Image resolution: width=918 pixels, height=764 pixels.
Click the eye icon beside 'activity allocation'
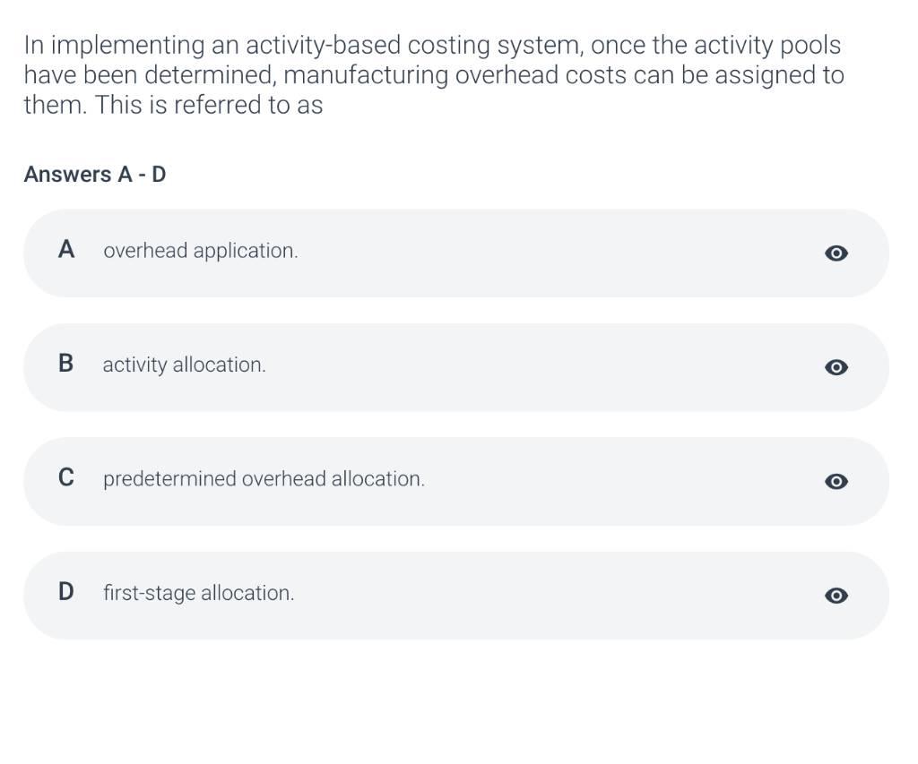point(836,367)
